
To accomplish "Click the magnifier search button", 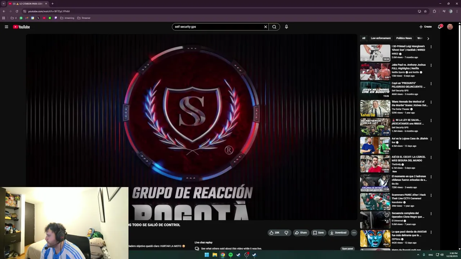I will click(x=274, y=27).
